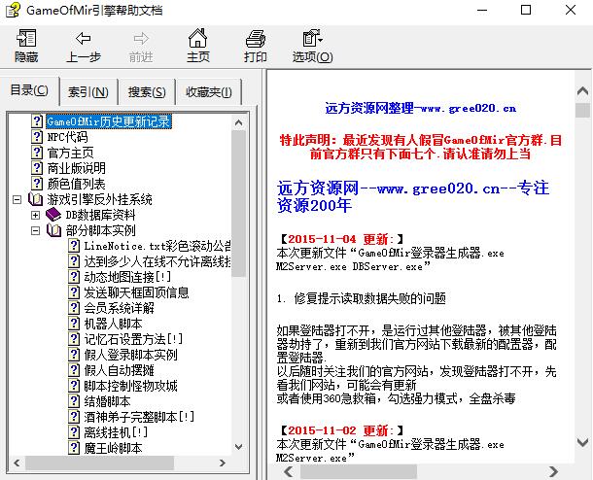Click tree panel scroll-up arrow
The image size is (593, 480).
tap(238, 122)
